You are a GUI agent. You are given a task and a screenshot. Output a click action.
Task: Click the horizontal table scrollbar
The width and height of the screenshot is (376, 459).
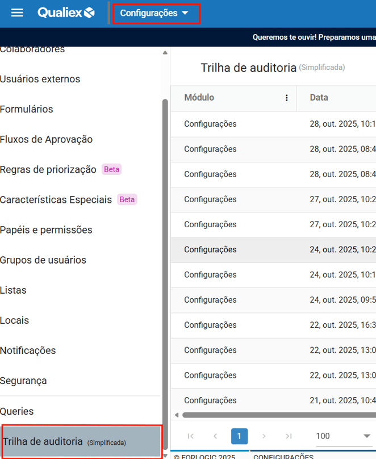pos(273,415)
